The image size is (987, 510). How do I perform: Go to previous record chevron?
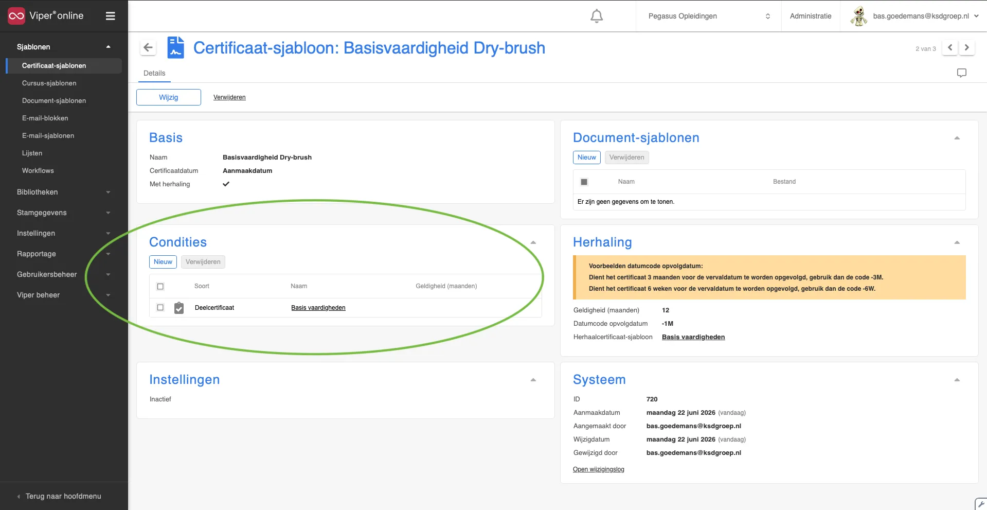click(x=950, y=48)
